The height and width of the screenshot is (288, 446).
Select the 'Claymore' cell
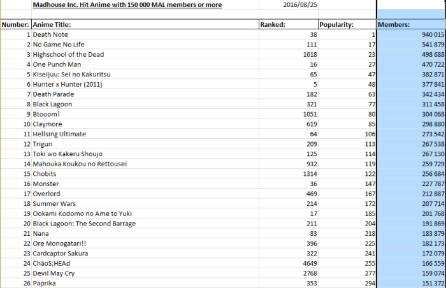[x=145, y=124]
